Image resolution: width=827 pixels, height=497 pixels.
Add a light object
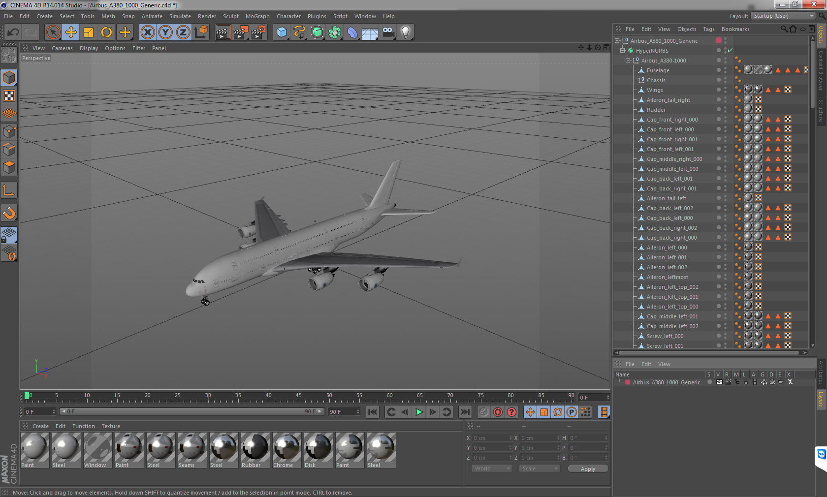406,32
